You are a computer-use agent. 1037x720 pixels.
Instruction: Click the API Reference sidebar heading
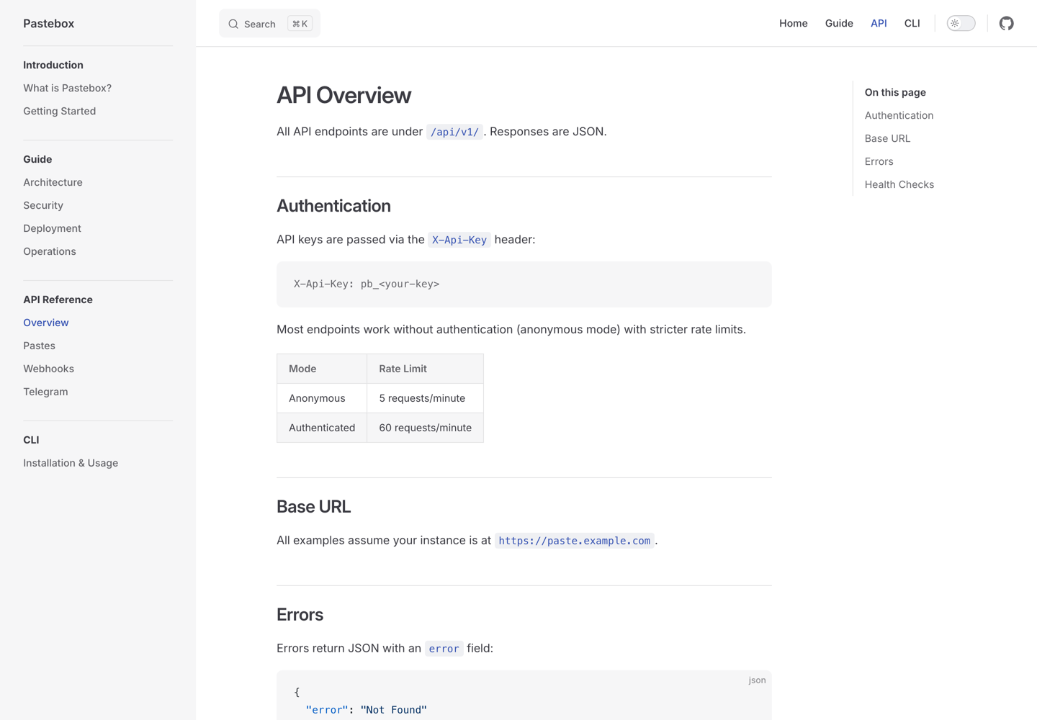58,300
